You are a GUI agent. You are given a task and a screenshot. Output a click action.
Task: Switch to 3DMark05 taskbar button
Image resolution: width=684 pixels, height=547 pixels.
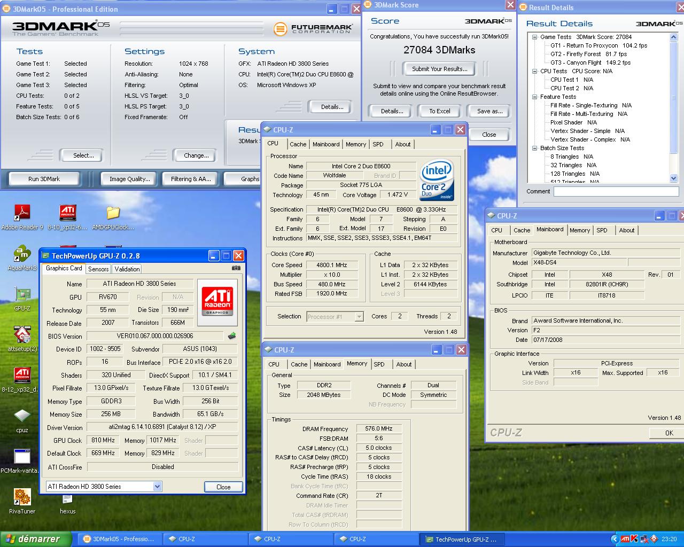(119, 539)
